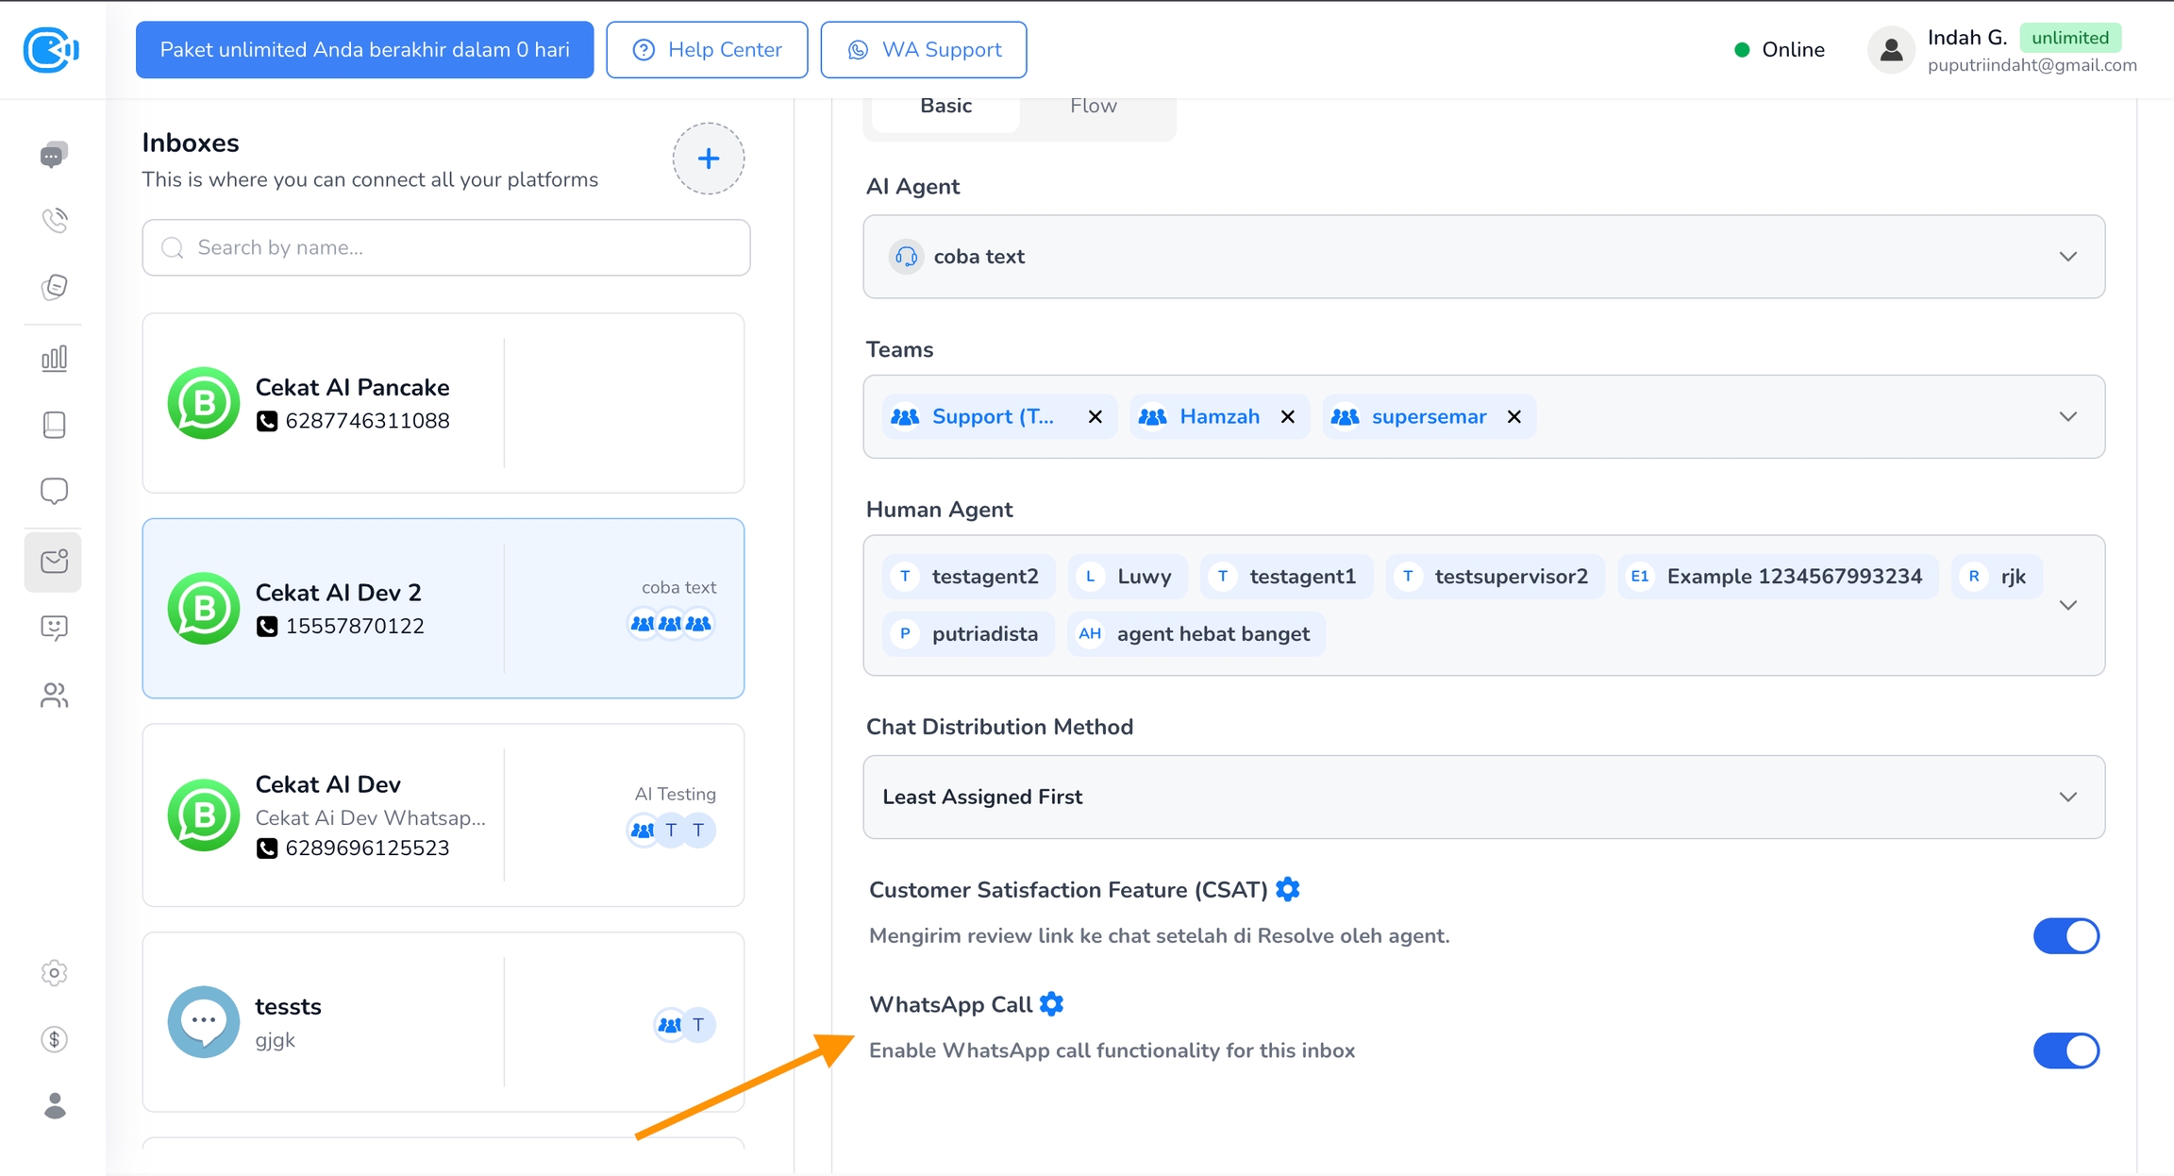
Task: Click the Help Center button
Action: click(x=707, y=50)
